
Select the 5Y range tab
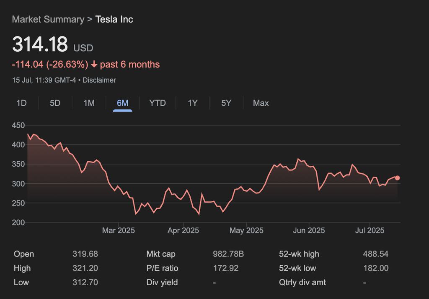226,103
